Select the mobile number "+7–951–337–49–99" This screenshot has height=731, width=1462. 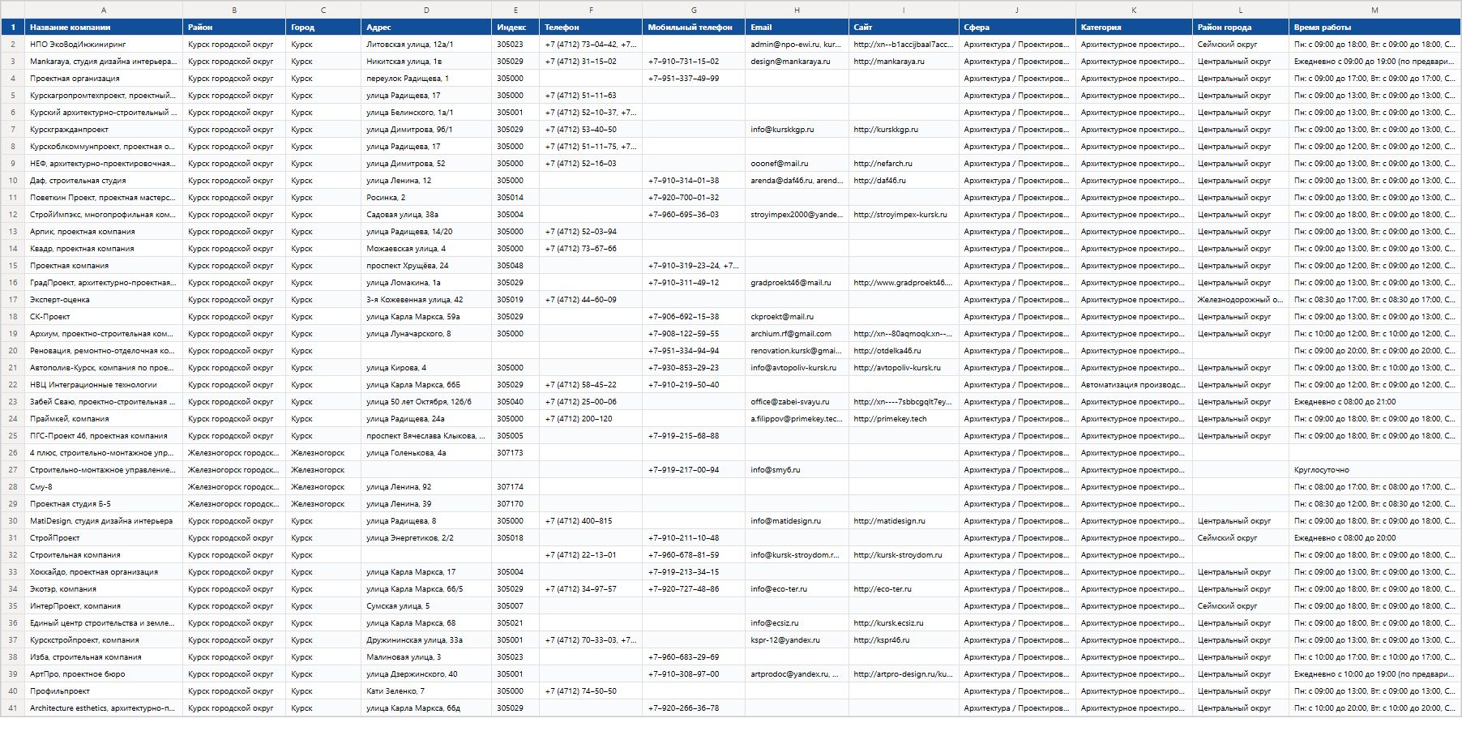[x=694, y=79]
